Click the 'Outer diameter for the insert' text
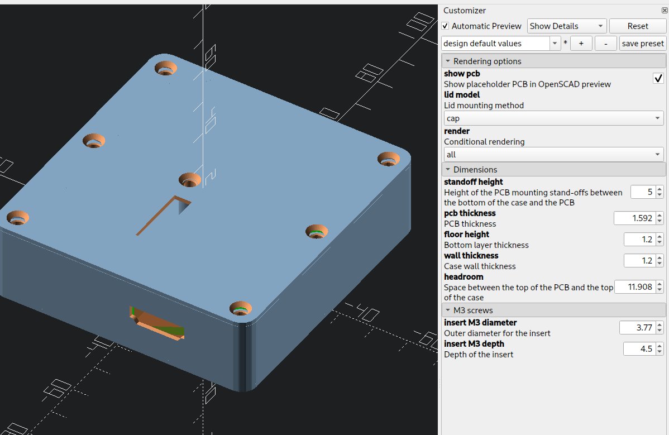Viewport: 669px width, 435px height. pyautogui.click(x=497, y=333)
